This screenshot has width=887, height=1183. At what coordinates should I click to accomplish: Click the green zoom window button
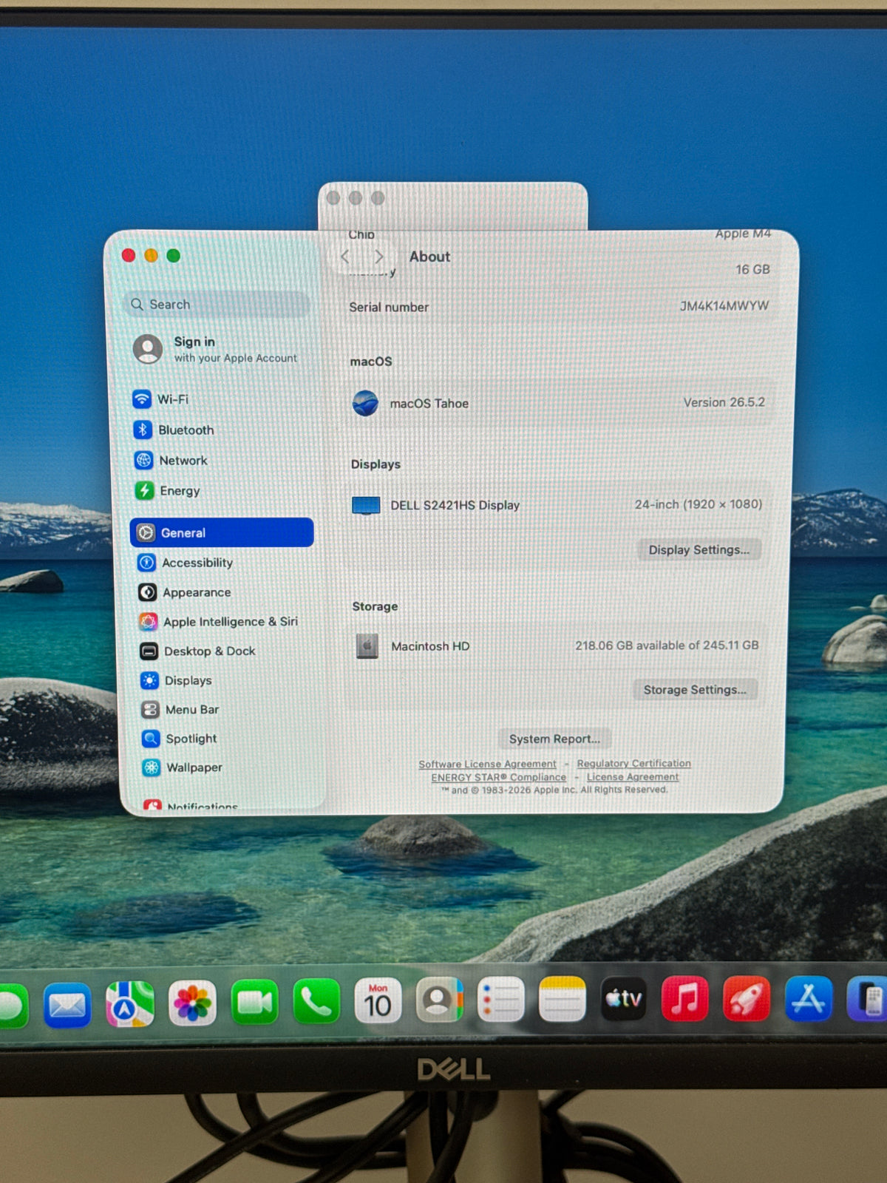pos(174,256)
